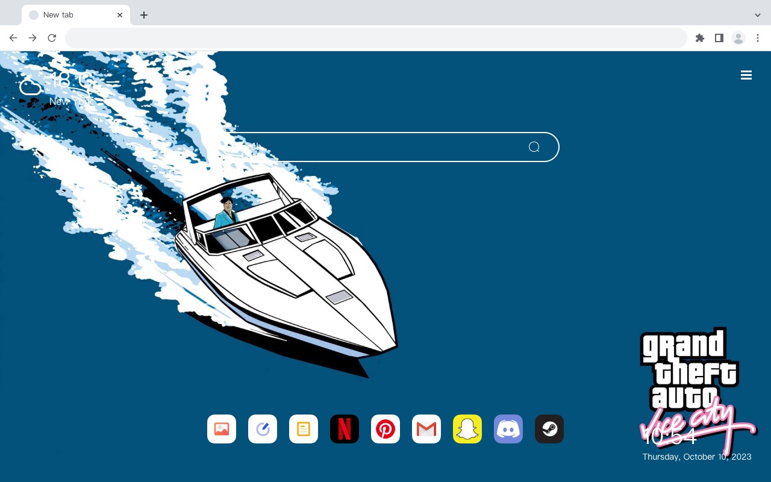Click the New York weather location
Screen dimensions: 771x482
(x=70, y=102)
